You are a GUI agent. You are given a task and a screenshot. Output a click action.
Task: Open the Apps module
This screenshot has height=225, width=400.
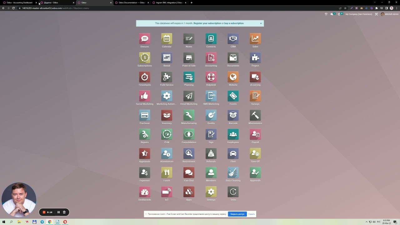tap(189, 192)
